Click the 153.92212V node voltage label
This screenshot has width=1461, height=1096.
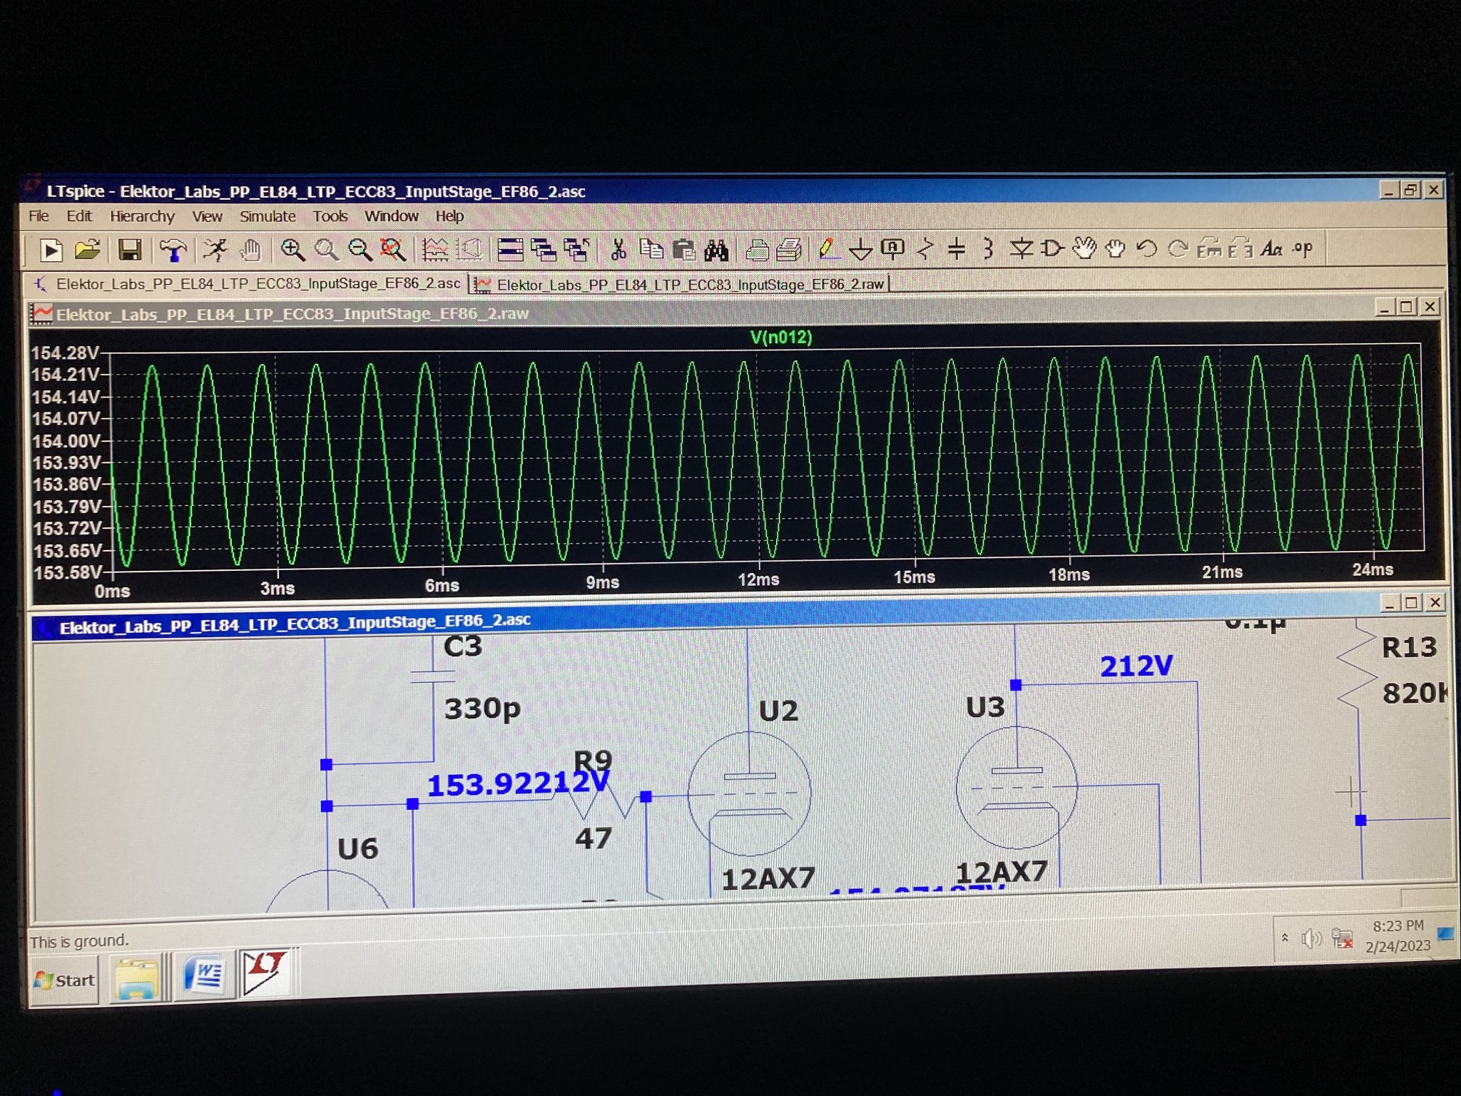click(518, 783)
